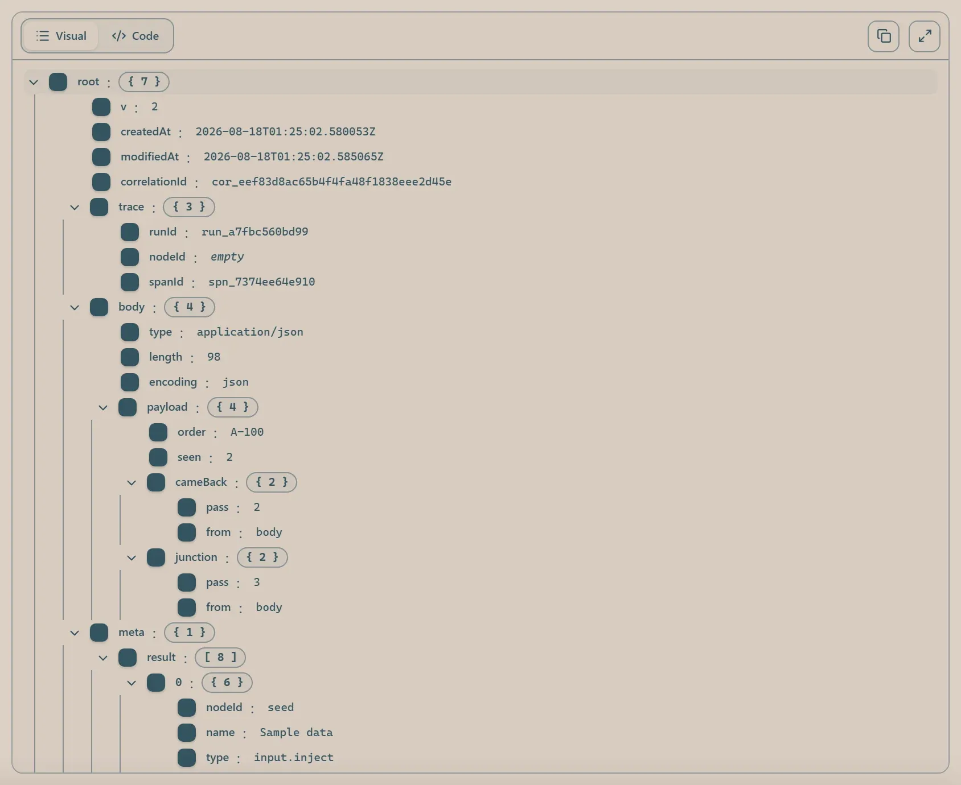Click the square marker beside seen
Image resolution: width=961 pixels, height=785 pixels.
(x=158, y=457)
